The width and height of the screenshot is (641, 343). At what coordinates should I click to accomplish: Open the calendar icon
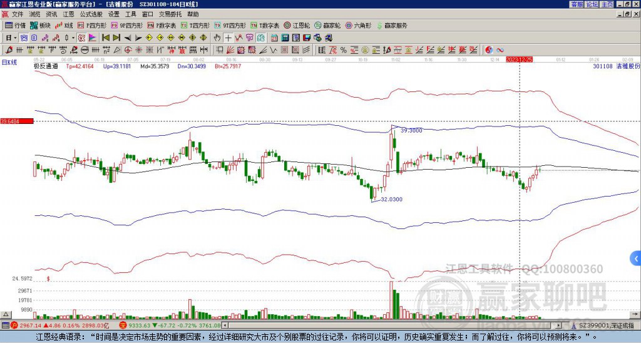coord(274,38)
